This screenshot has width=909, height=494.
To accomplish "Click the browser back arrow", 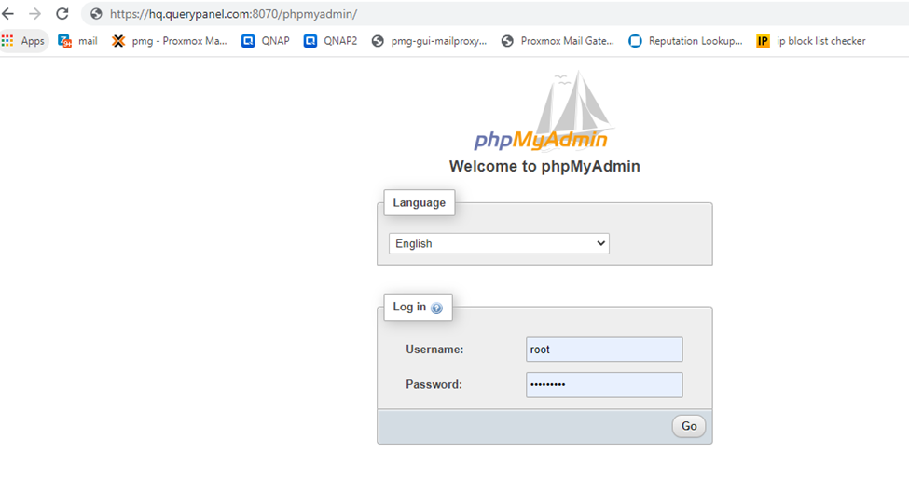I will (x=8, y=14).
